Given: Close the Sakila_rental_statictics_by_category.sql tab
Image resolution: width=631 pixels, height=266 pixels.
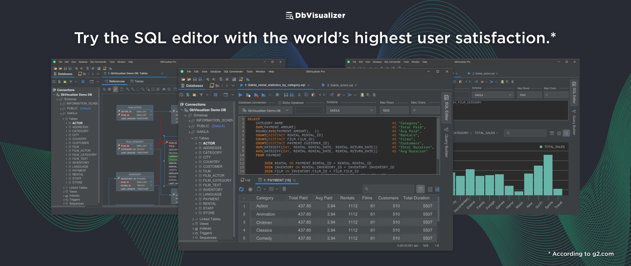Looking at the screenshot, I should point(308,85).
